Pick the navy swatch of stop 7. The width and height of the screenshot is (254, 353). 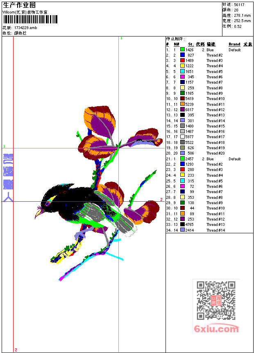(182, 82)
